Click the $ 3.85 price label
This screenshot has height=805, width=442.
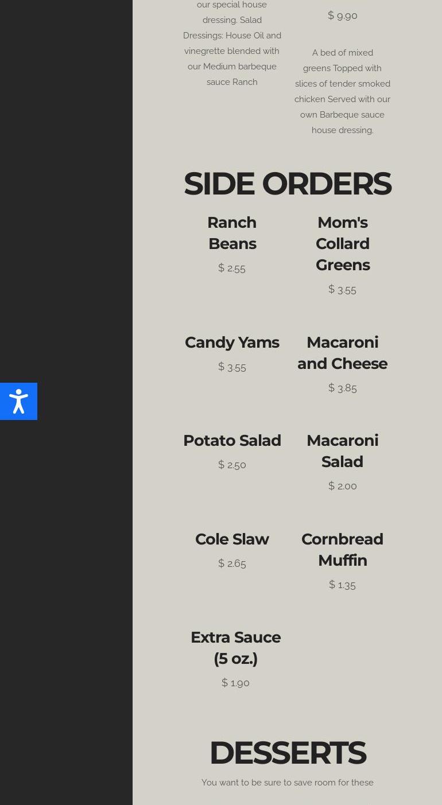(x=342, y=388)
